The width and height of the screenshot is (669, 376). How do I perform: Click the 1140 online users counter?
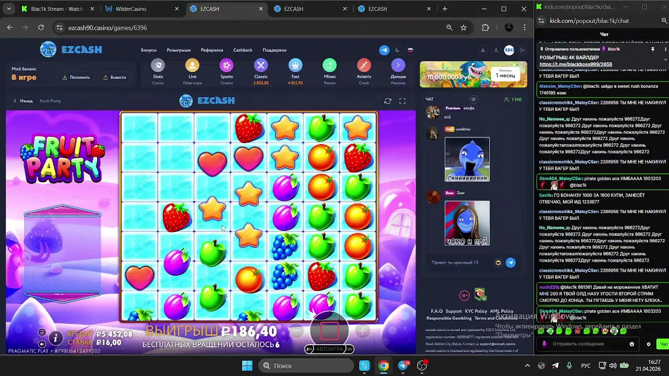click(x=512, y=99)
